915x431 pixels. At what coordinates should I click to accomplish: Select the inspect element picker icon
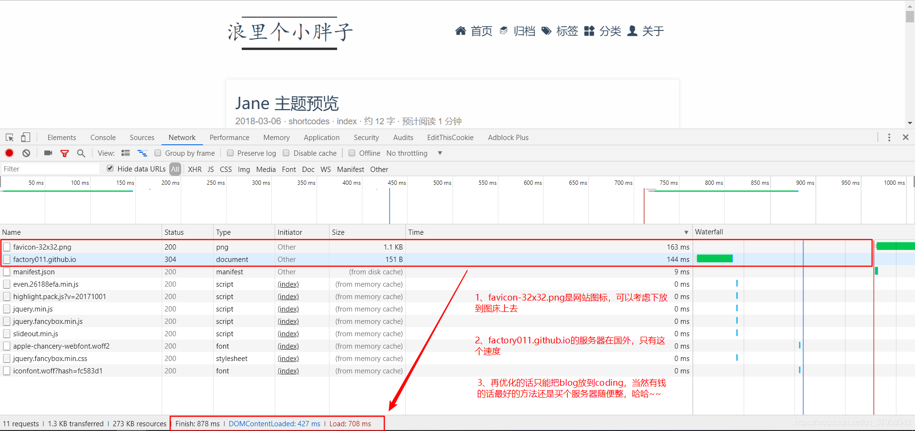coord(10,138)
